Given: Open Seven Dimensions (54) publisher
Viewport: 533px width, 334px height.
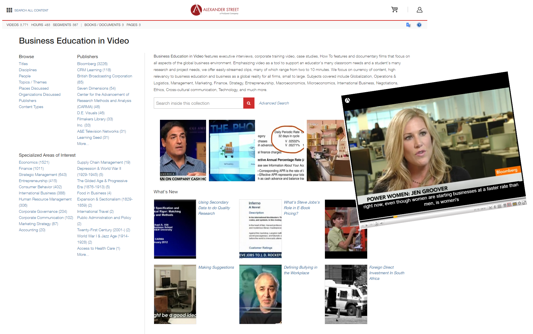Looking at the screenshot, I should (96, 88).
